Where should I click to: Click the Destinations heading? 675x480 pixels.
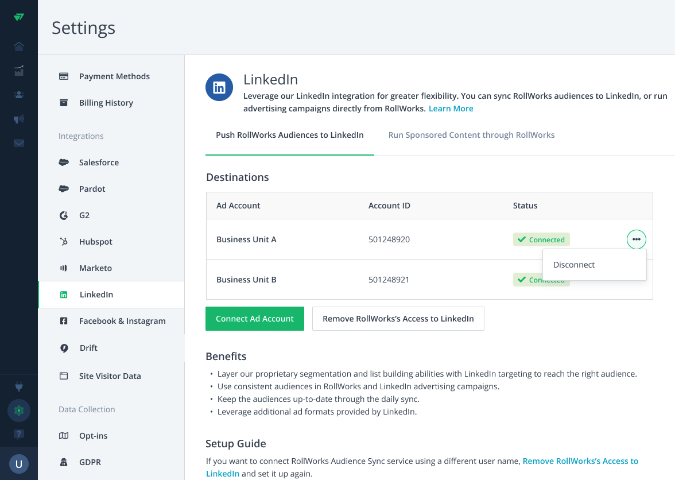237,177
